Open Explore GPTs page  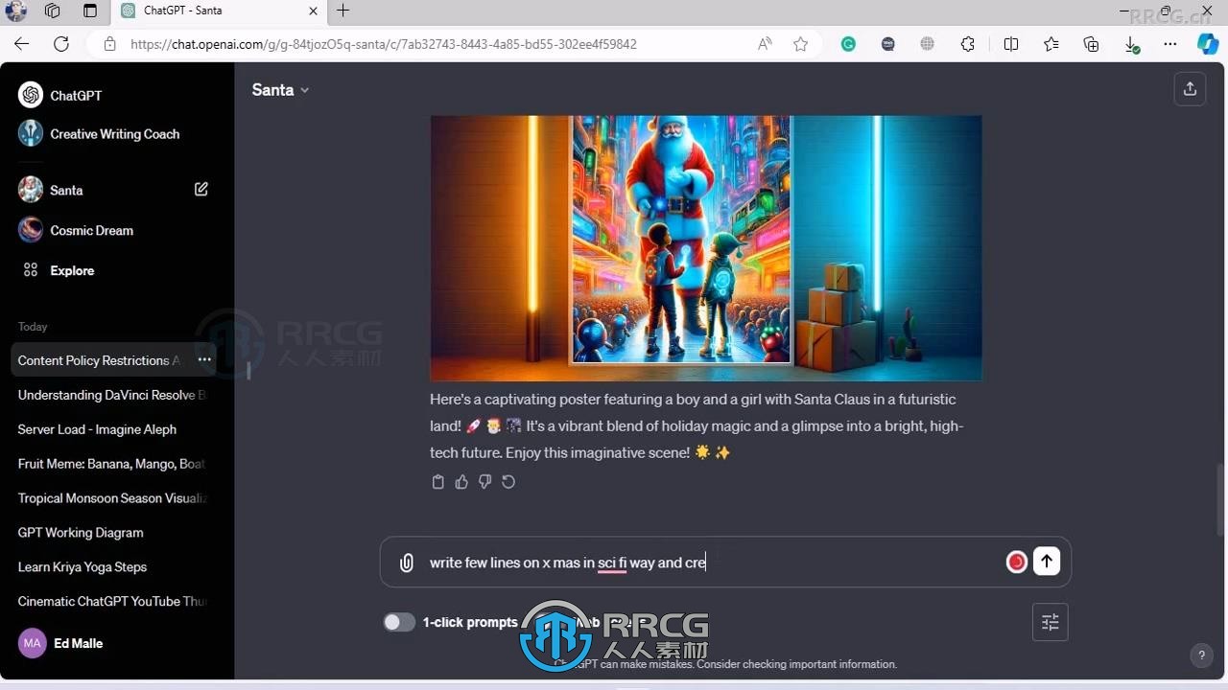[117, 270]
